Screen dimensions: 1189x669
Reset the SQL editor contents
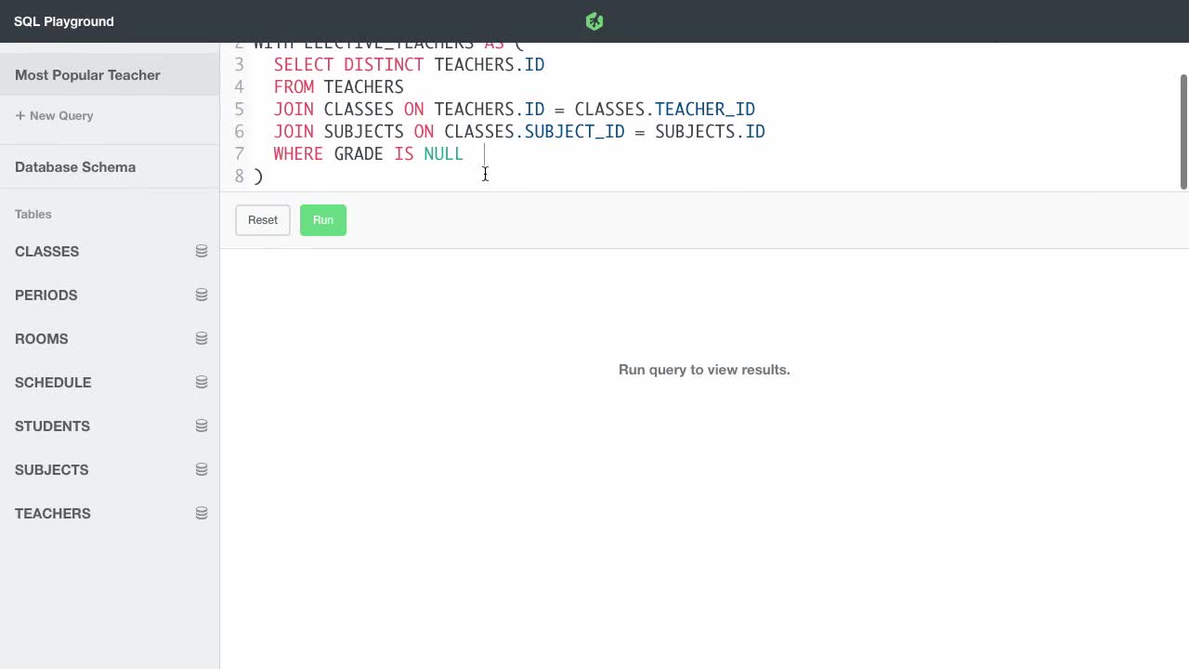(262, 219)
